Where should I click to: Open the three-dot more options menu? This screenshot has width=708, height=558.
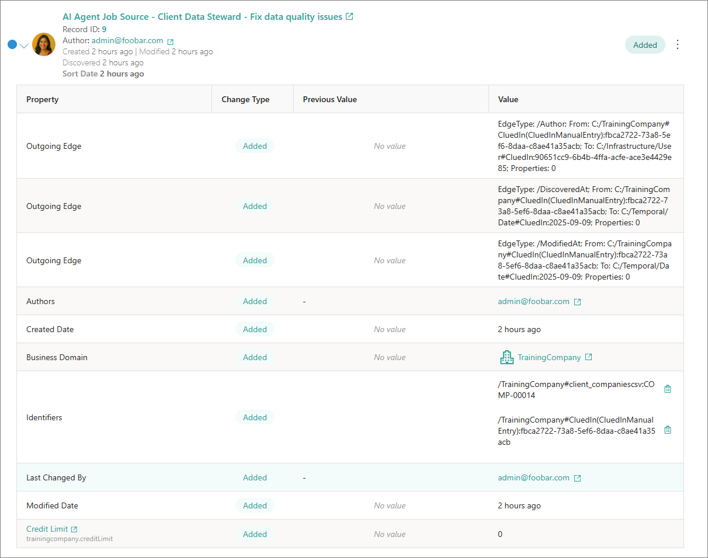(678, 45)
